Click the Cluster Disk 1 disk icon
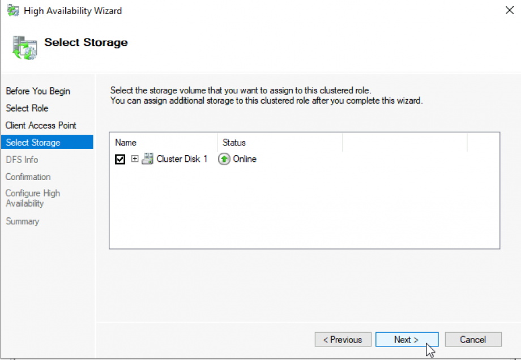This screenshot has height=360, width=521. pos(147,159)
